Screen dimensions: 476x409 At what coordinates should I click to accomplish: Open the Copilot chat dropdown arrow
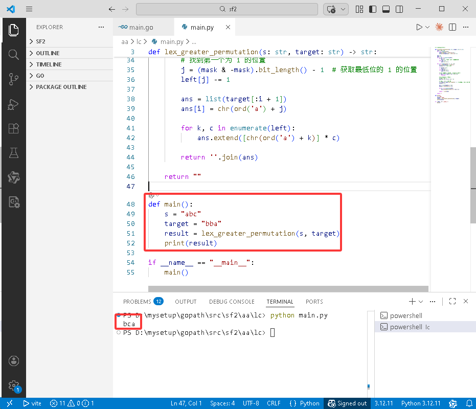click(343, 9)
